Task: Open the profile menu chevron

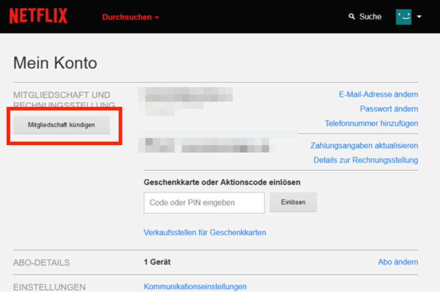Action: [x=420, y=17]
